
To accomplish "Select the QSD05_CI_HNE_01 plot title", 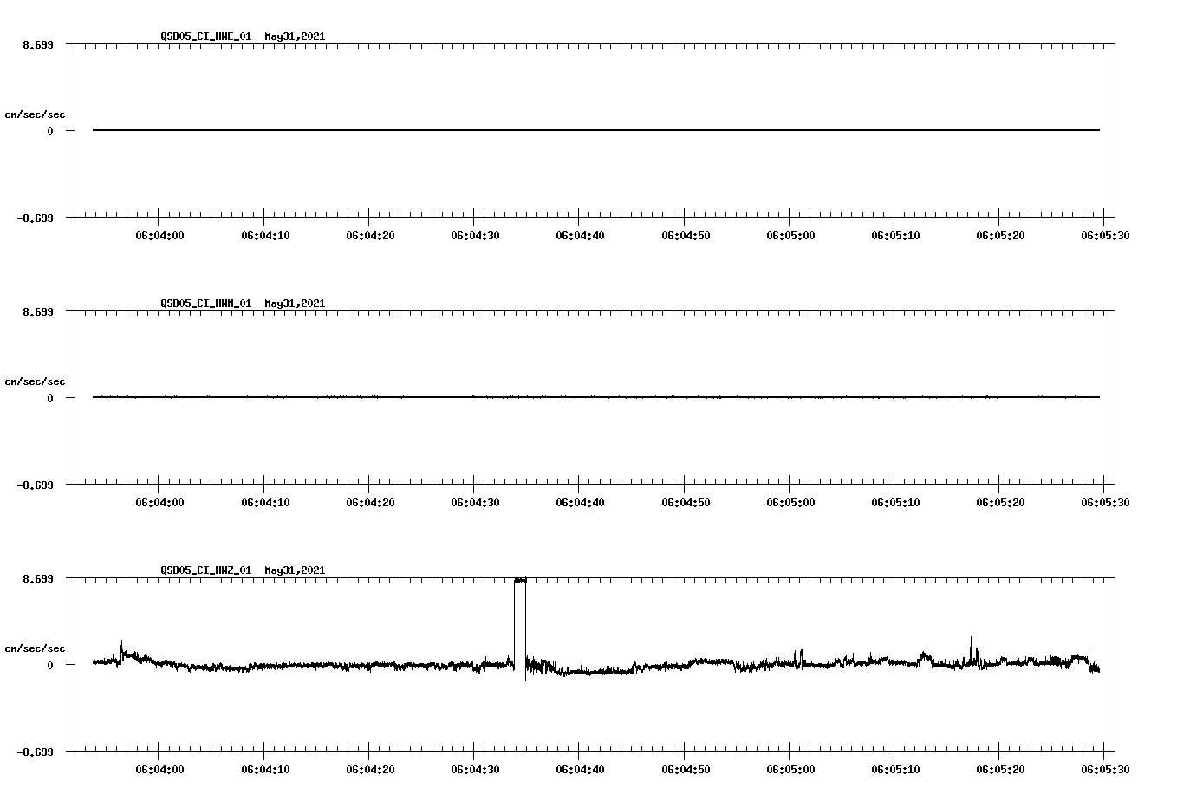I will point(243,36).
